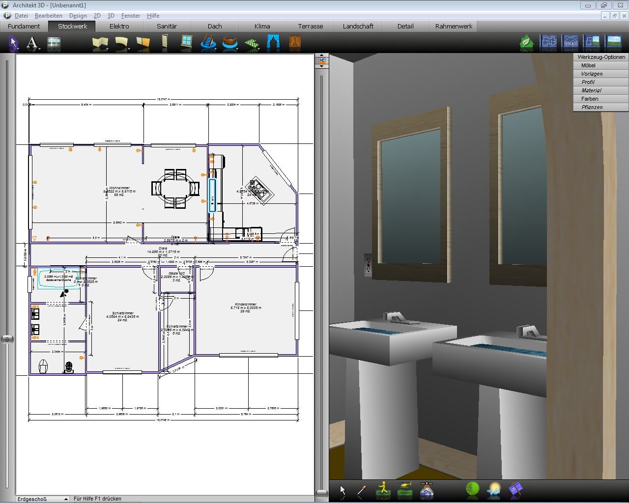Open the Bearbeiten menu
Screen dimensions: 629x503
pyautogui.click(x=49, y=16)
